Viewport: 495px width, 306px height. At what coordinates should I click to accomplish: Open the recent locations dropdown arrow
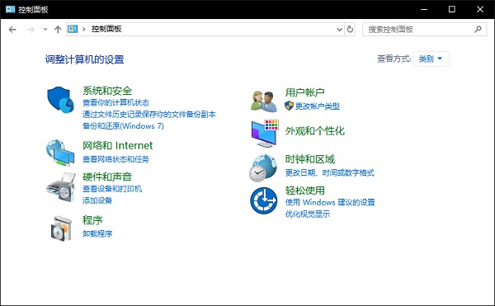click(45, 30)
